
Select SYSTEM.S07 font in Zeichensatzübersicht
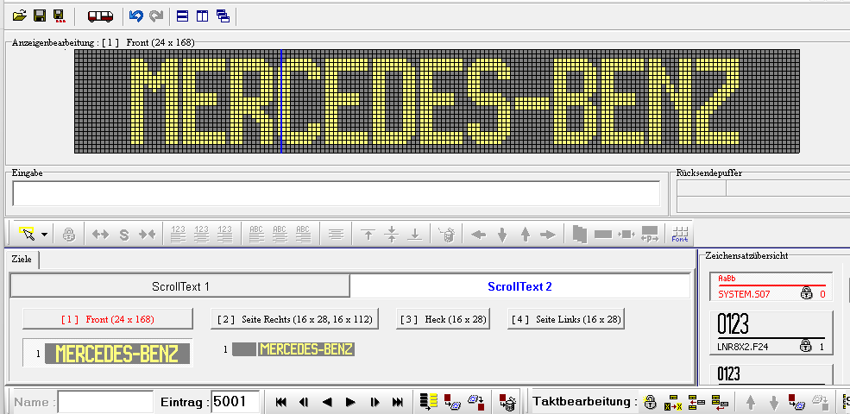771,286
